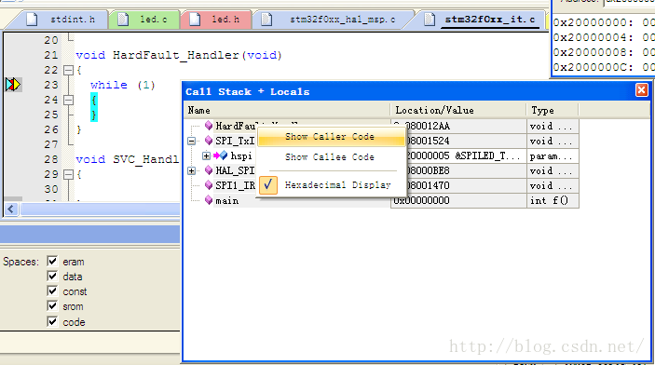The image size is (655, 365).
Task: Click address 0x20000000 in memory window
Action: click(x=593, y=22)
